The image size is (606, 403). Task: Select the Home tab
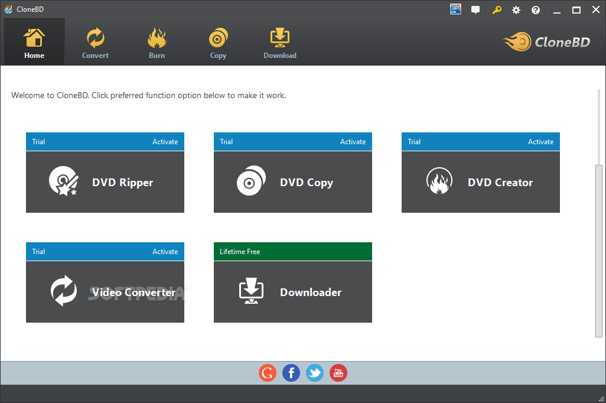[x=34, y=43]
